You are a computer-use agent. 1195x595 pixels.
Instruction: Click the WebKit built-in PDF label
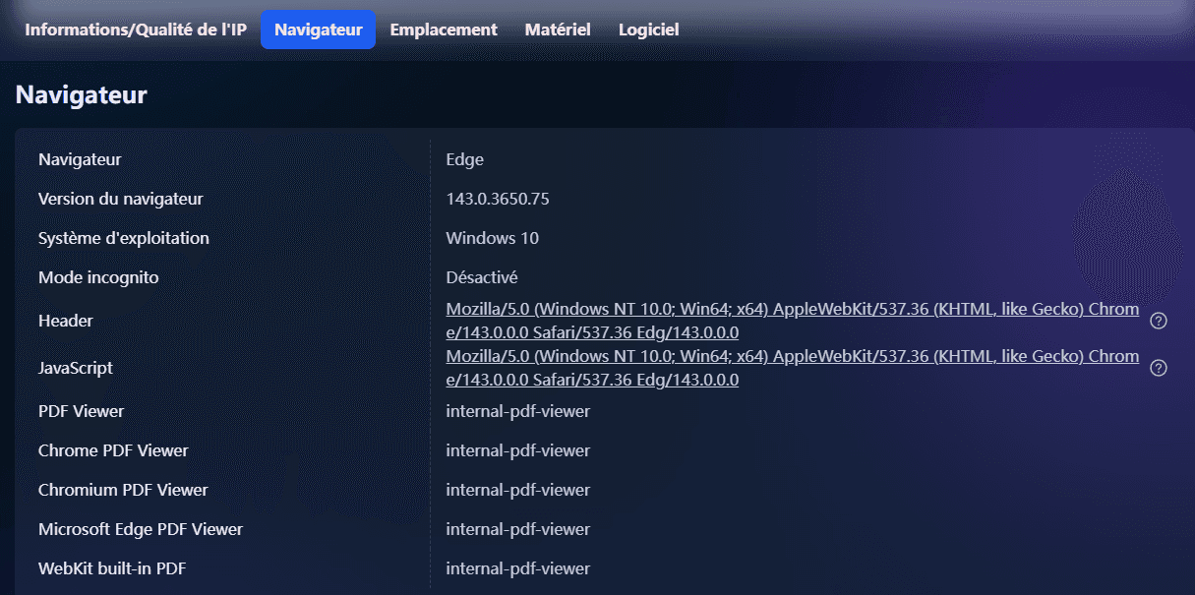click(112, 568)
